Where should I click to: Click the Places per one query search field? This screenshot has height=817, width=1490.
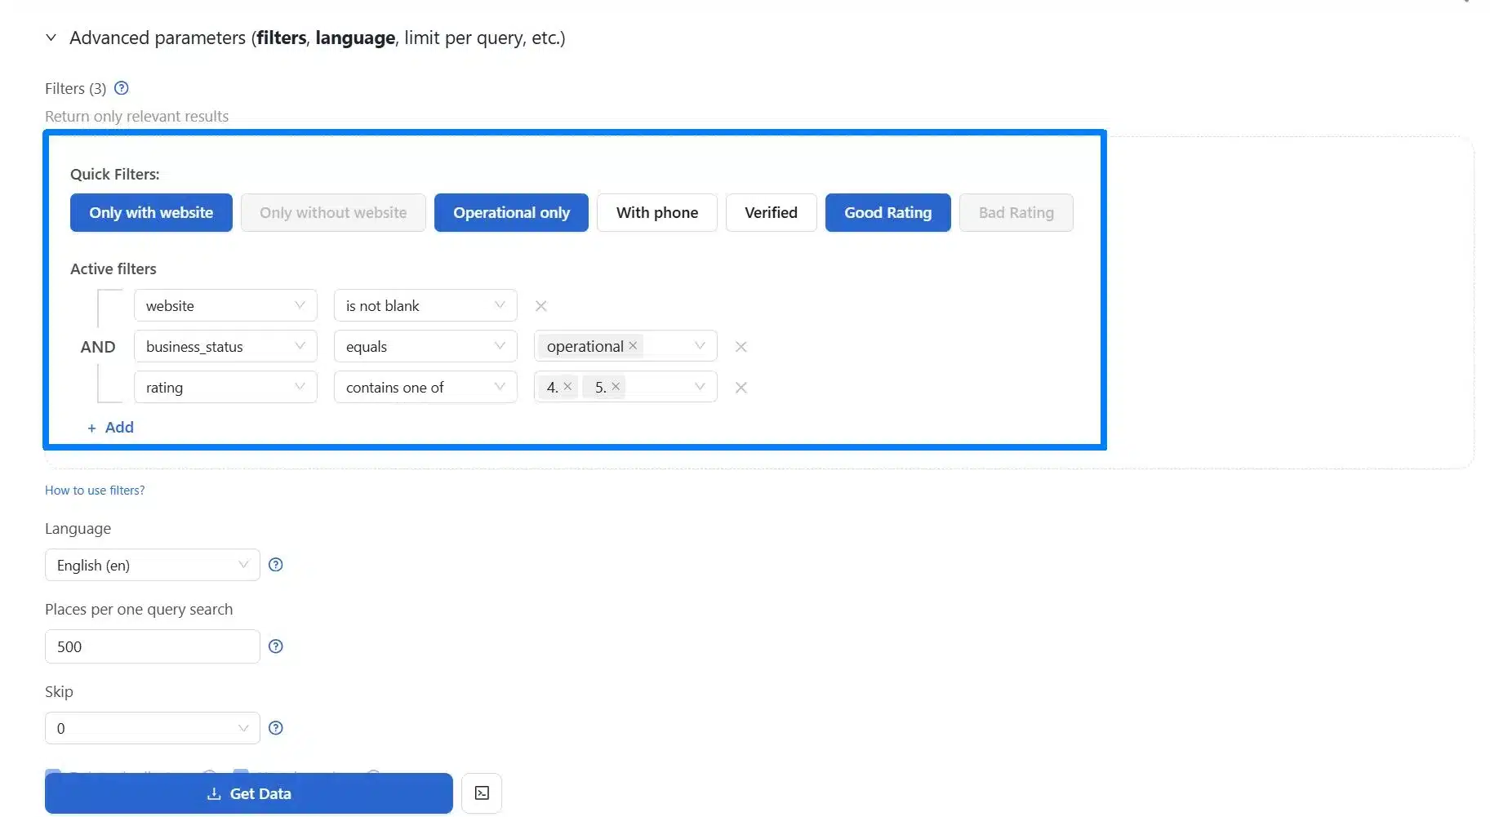(x=152, y=647)
